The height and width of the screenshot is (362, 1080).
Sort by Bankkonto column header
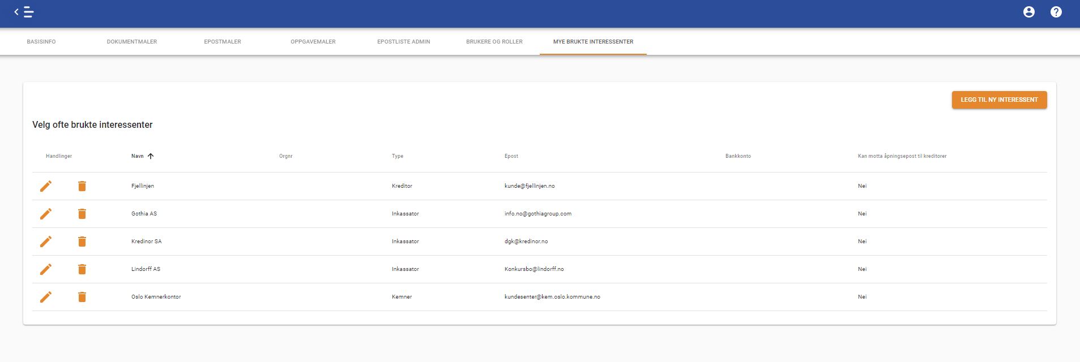coord(738,156)
